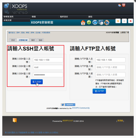
Task: Click the XOOPS安裝精靈 module title text
Action: [x=42, y=22]
